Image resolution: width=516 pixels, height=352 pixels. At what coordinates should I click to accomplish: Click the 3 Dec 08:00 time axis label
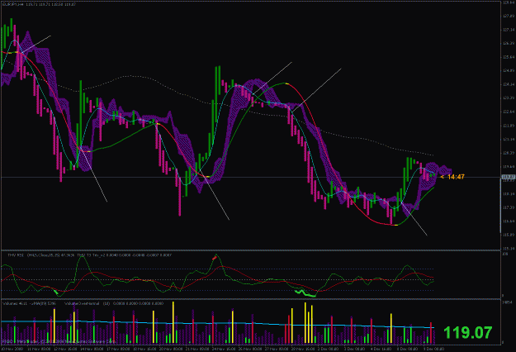point(355,349)
